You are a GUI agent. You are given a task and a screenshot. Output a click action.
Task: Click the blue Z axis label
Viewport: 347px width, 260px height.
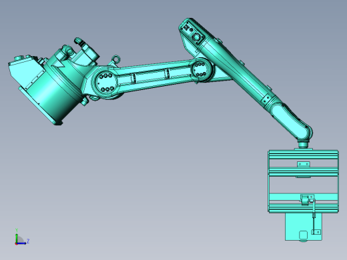[x=28, y=241]
